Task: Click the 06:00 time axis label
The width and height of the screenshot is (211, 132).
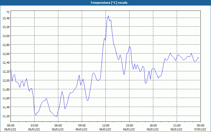Action: (x=58, y=126)
